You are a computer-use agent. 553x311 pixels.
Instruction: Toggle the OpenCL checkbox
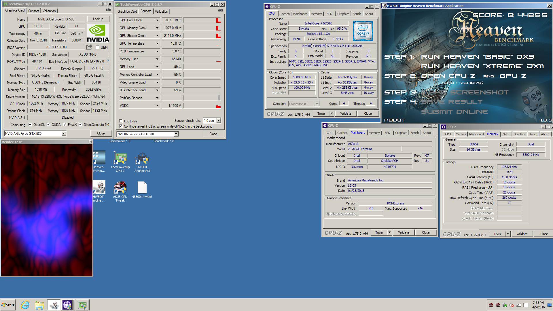30,124
